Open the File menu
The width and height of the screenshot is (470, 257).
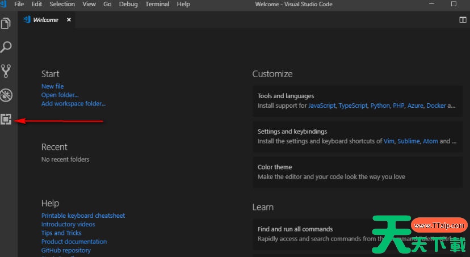coord(19,4)
